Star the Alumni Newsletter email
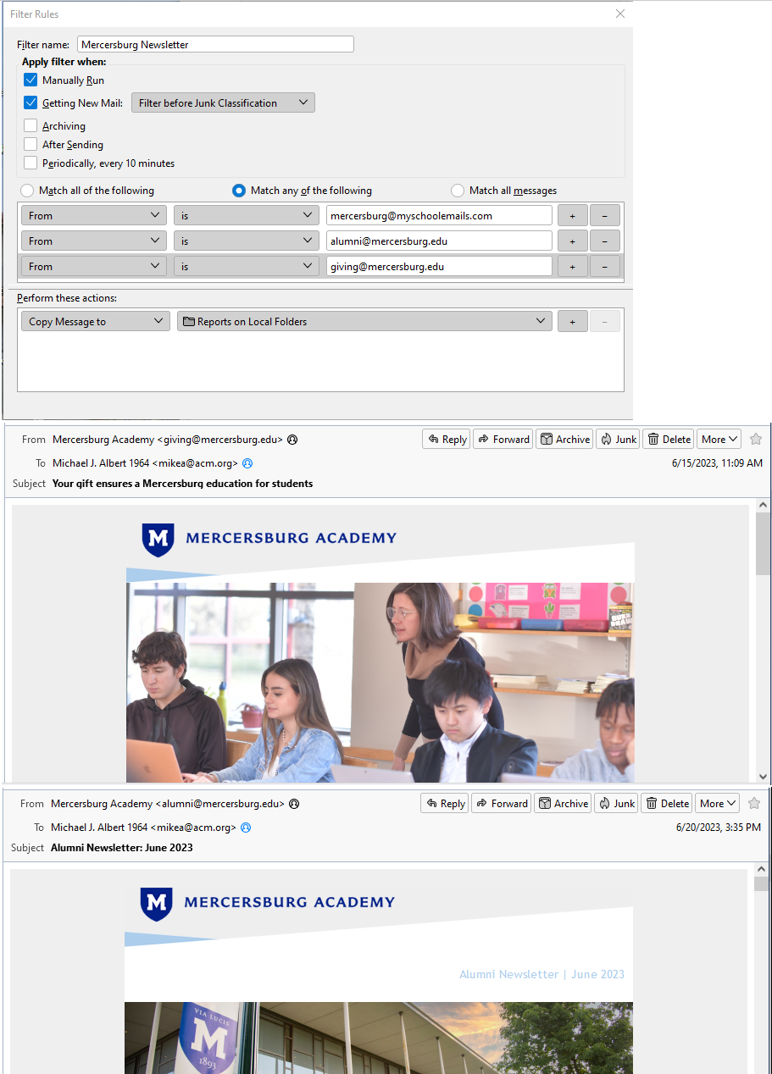This screenshot has width=772, height=1074. pos(754,804)
